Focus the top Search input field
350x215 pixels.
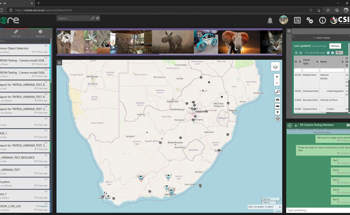point(73,18)
